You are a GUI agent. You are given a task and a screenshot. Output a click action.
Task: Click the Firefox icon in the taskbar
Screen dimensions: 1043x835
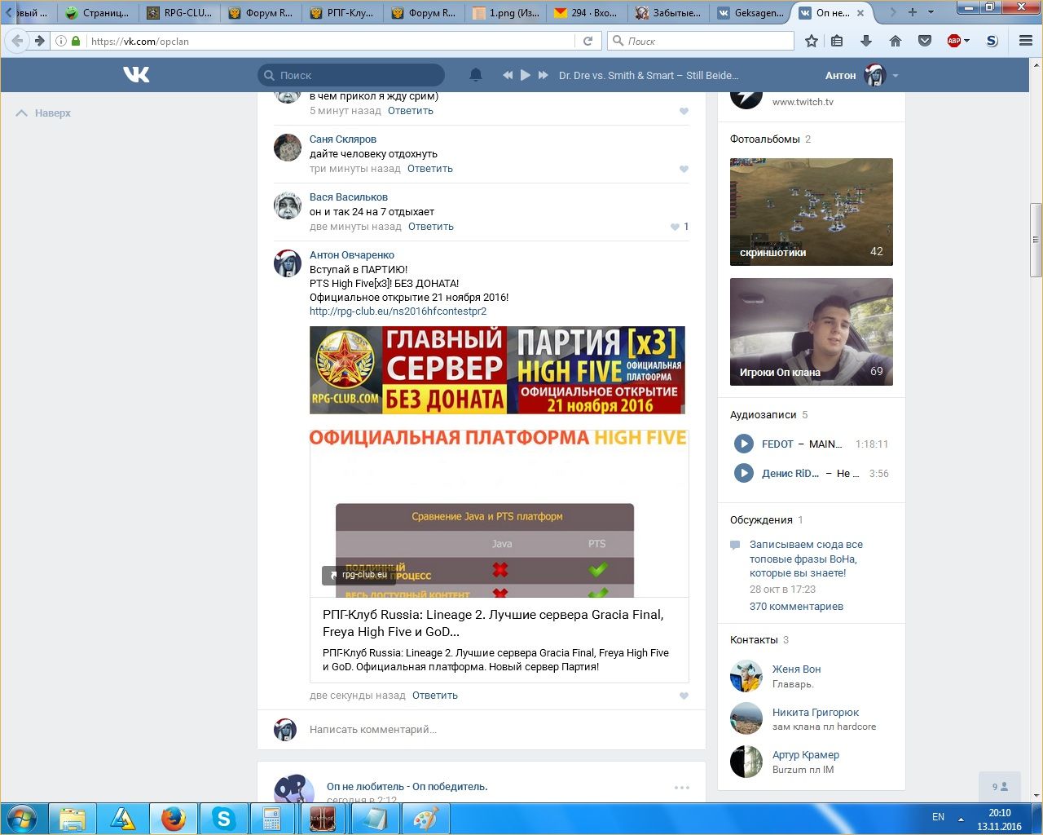tap(174, 819)
